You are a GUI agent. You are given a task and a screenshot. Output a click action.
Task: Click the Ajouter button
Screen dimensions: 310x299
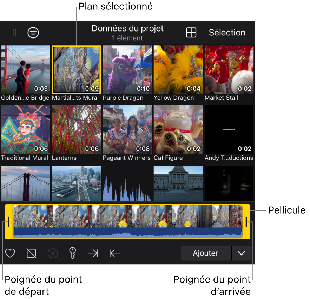click(x=206, y=253)
